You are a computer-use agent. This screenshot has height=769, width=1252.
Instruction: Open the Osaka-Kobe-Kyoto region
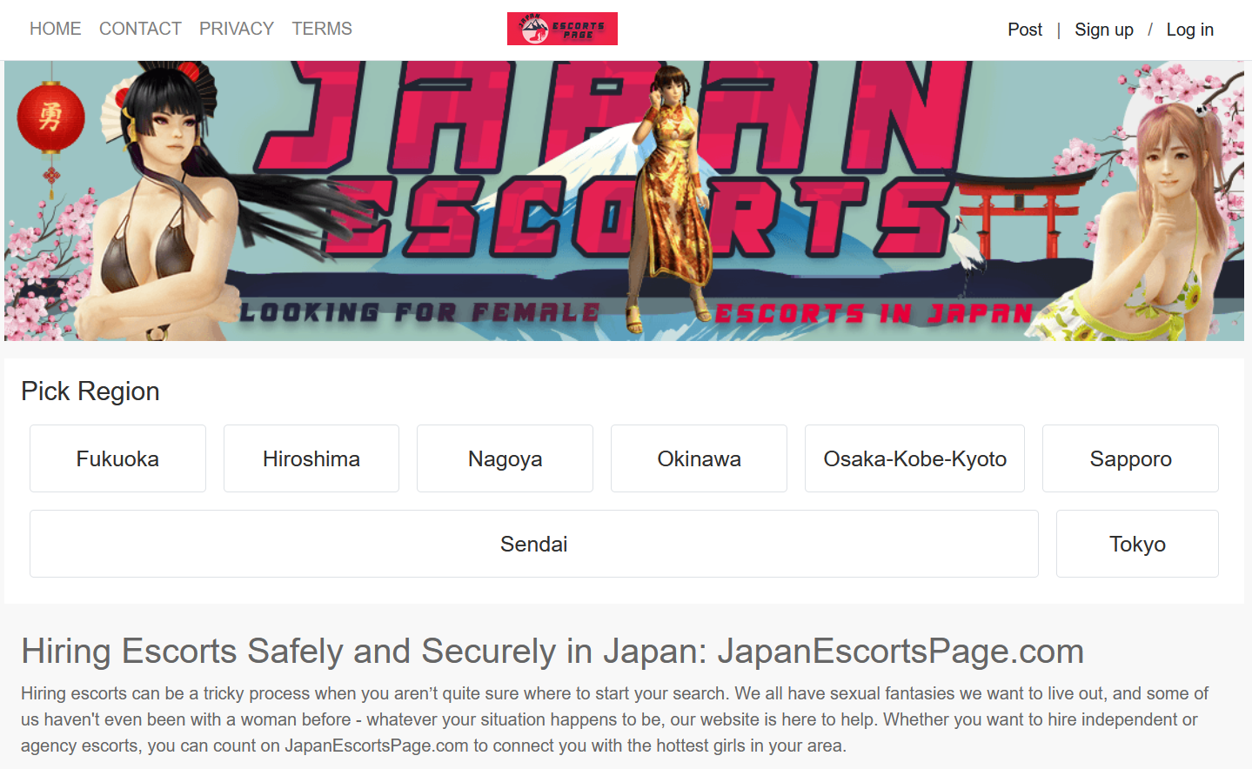pyautogui.click(x=914, y=458)
